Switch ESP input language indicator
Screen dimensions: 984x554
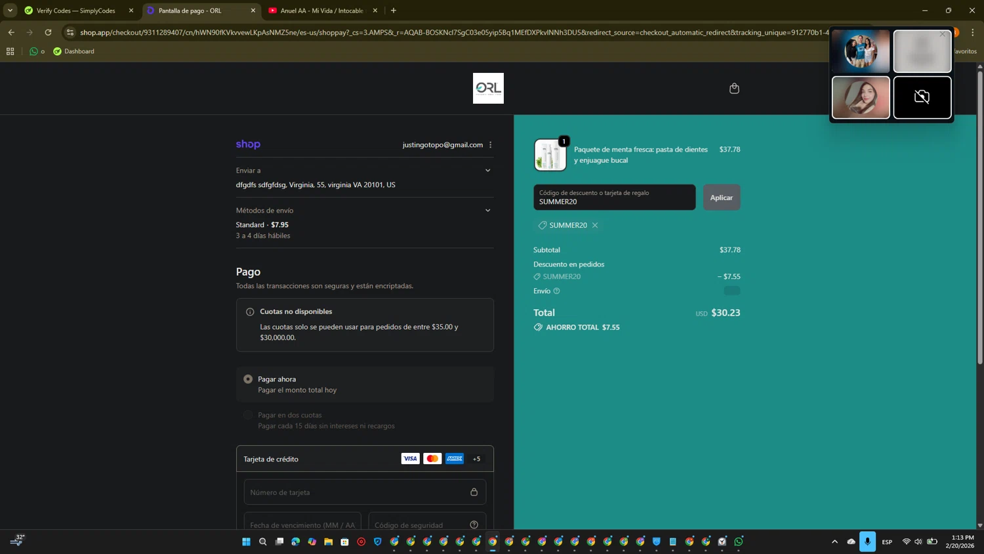[887, 542]
